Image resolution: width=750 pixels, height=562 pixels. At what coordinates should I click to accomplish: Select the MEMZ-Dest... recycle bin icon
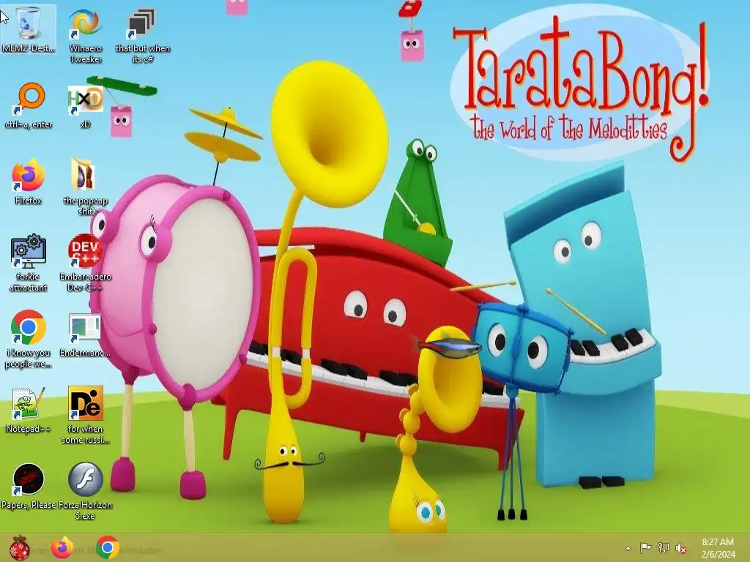29,29
